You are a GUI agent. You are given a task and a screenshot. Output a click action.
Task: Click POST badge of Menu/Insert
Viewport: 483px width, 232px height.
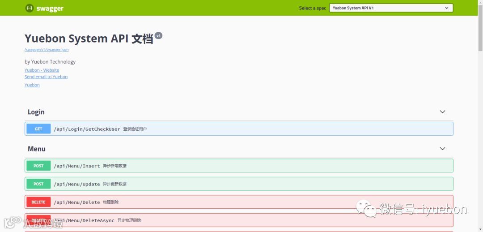pyautogui.click(x=38, y=166)
